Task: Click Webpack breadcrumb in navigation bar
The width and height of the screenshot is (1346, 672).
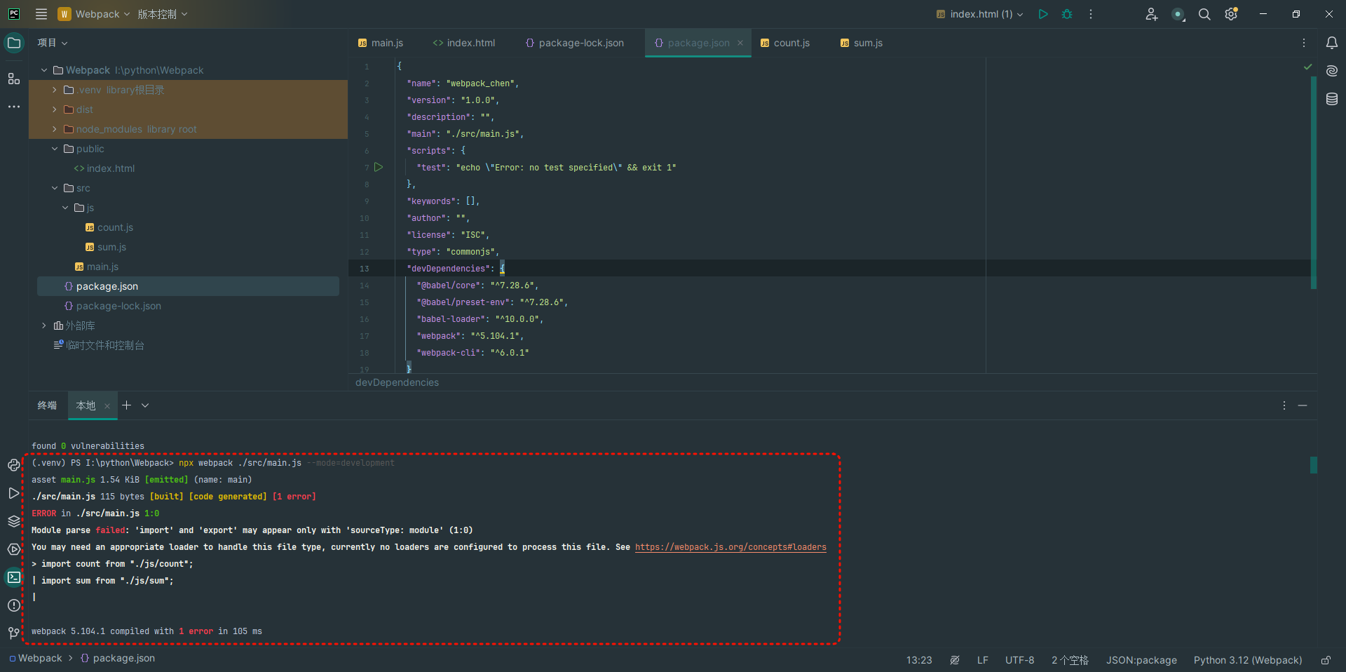Action: tap(40, 658)
